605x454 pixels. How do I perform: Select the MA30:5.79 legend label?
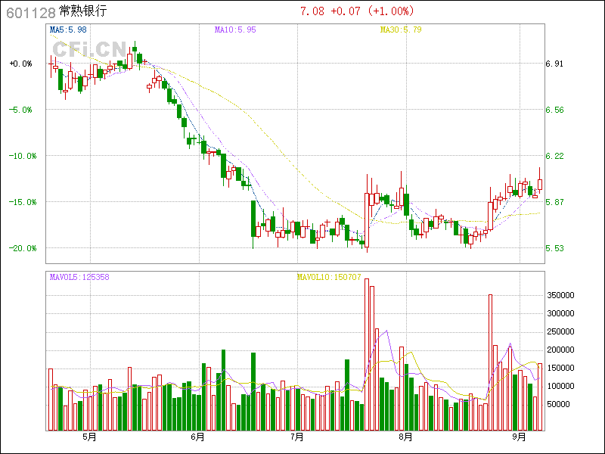point(401,30)
